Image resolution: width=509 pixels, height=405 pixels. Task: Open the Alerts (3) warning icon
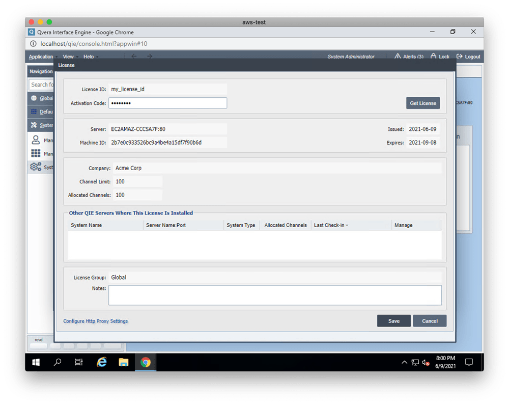(x=398, y=56)
